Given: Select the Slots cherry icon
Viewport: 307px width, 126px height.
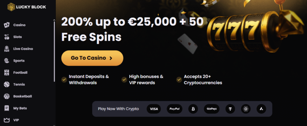Looking at the screenshot, I should tap(7, 37).
